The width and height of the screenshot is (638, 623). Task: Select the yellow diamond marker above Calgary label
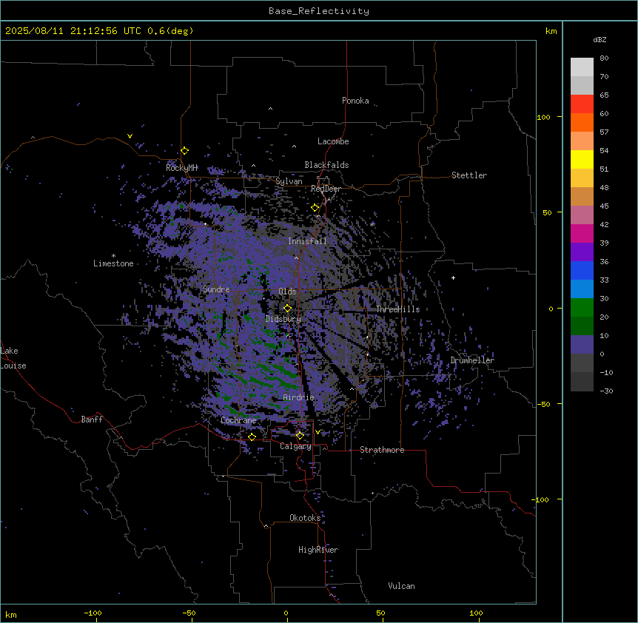point(300,436)
